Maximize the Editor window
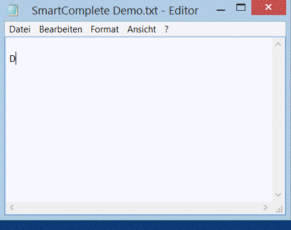This screenshot has width=291, height=230. 241,8
